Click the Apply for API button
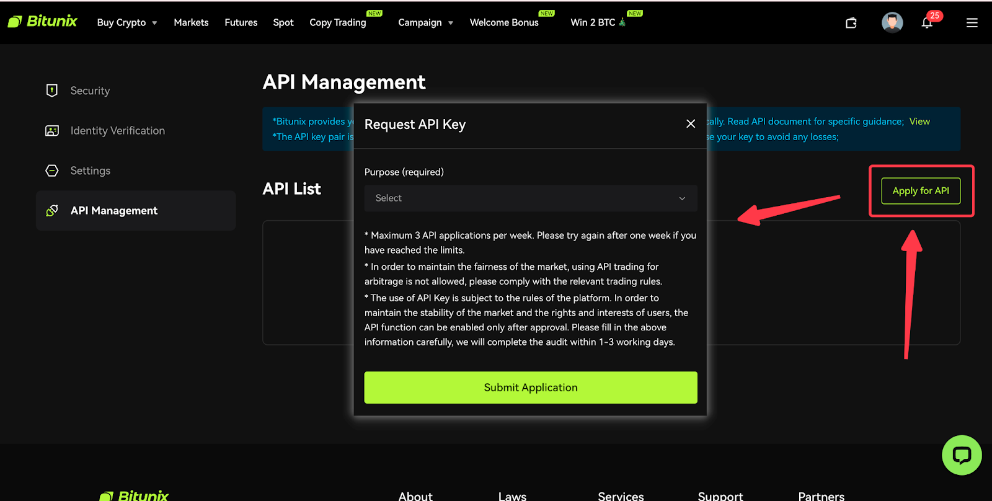This screenshot has width=992, height=501. pyautogui.click(x=921, y=191)
